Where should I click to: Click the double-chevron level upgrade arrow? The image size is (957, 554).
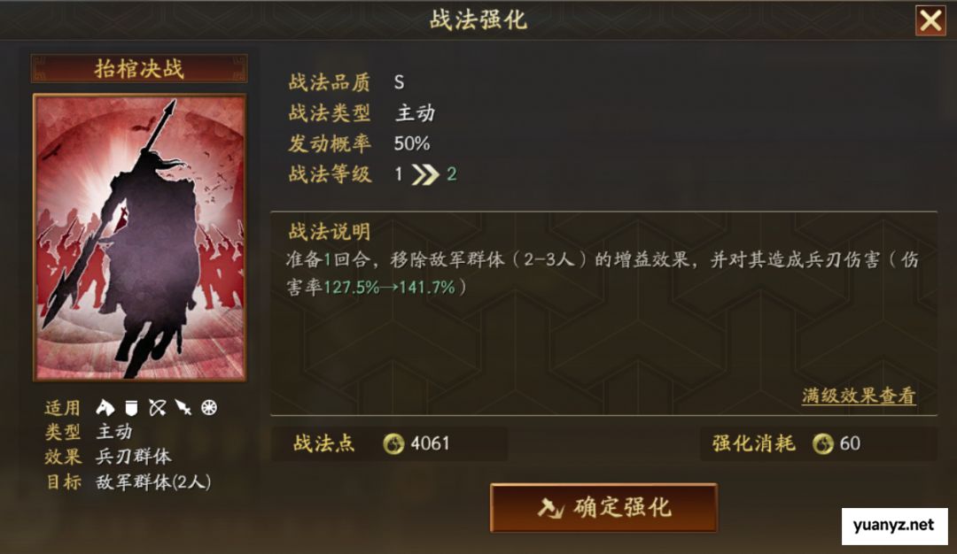point(424,174)
